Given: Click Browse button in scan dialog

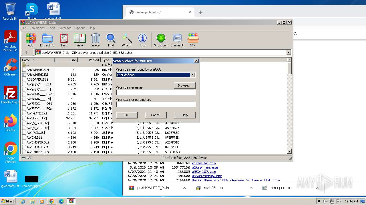Looking at the screenshot, I should point(185,85).
